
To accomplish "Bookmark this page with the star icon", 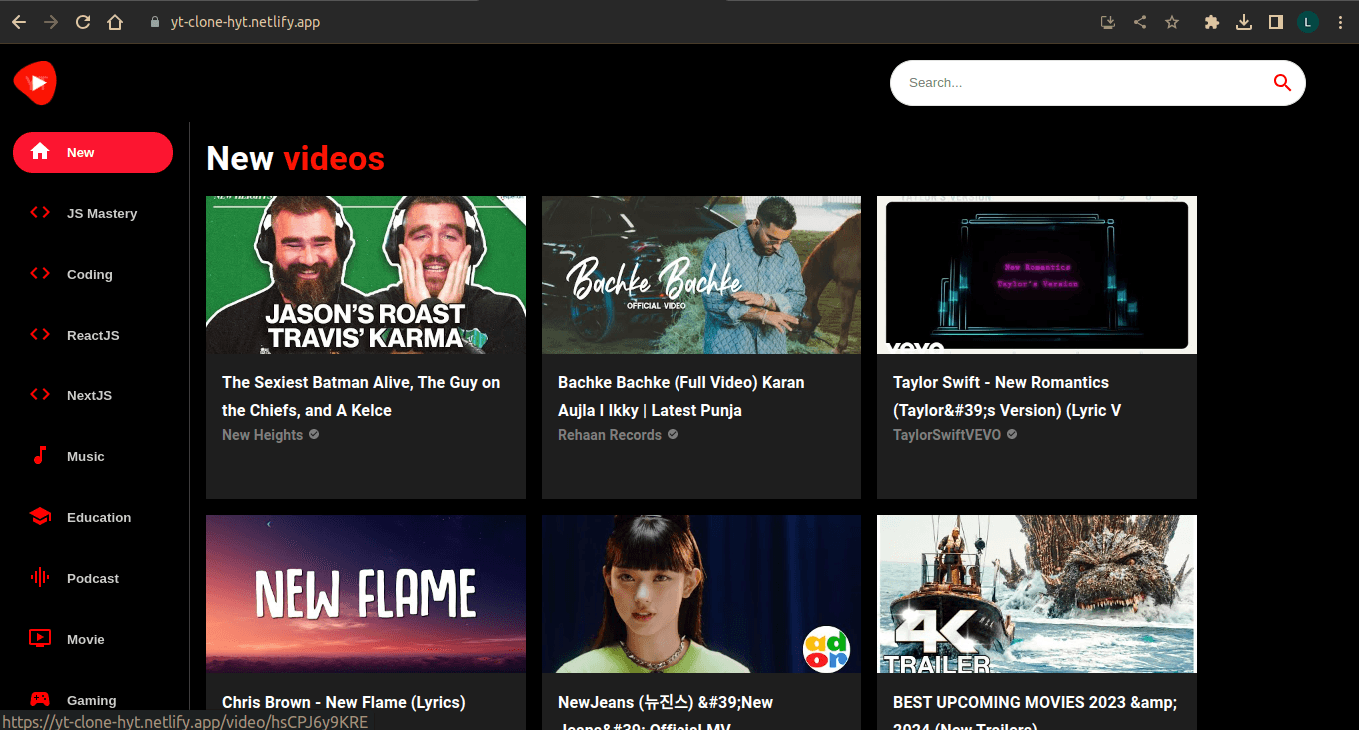I will click(1172, 22).
